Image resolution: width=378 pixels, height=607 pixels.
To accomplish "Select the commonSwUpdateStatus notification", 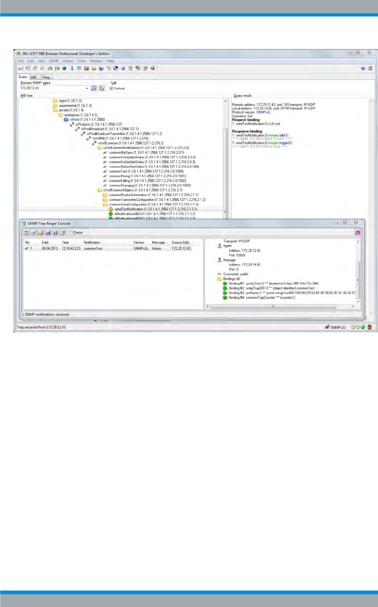I will tap(149, 157).
